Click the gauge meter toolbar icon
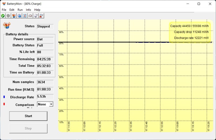The width and height of the screenshot is (216, 140). (30, 16)
